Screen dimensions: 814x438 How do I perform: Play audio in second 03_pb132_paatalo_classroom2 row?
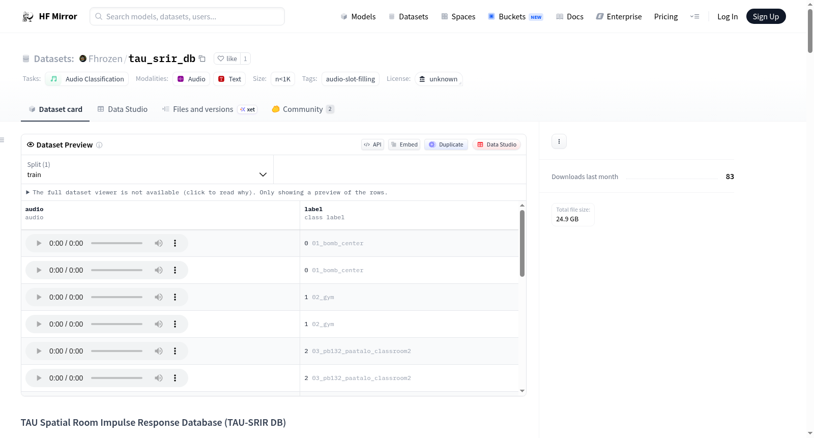[x=39, y=378]
